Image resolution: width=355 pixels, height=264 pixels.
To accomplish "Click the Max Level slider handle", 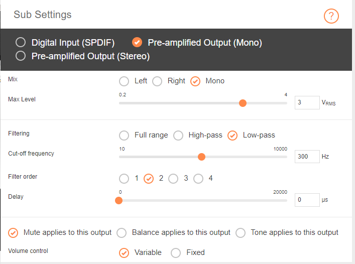I will pyautogui.click(x=243, y=103).
